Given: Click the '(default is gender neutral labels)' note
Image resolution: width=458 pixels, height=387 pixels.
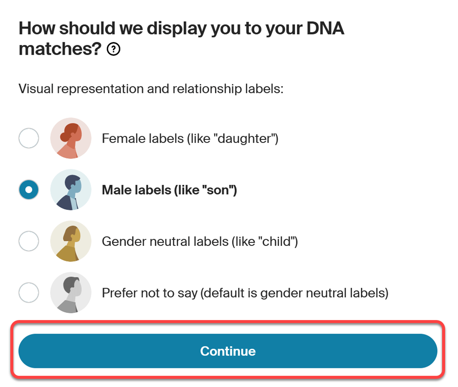Looking at the screenshot, I should pyautogui.click(x=294, y=293).
